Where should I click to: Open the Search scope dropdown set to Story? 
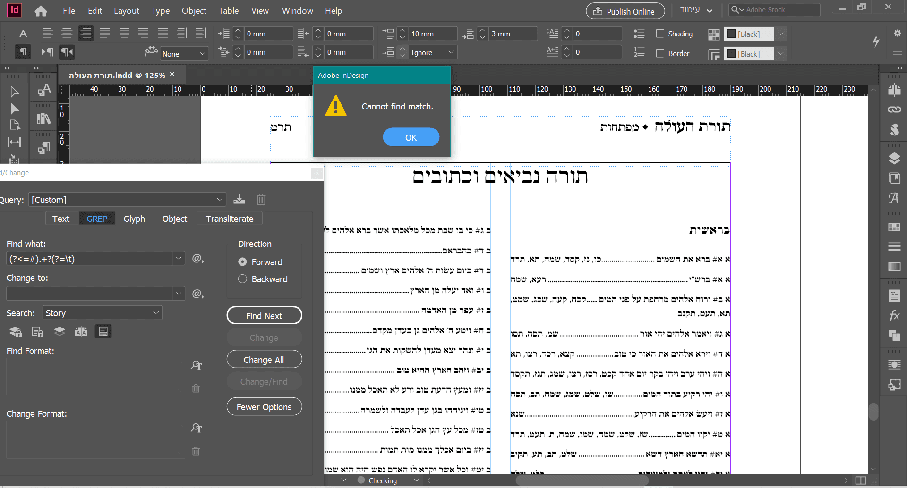(x=102, y=312)
